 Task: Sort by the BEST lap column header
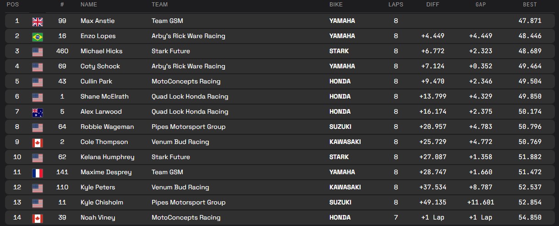tap(530, 5)
